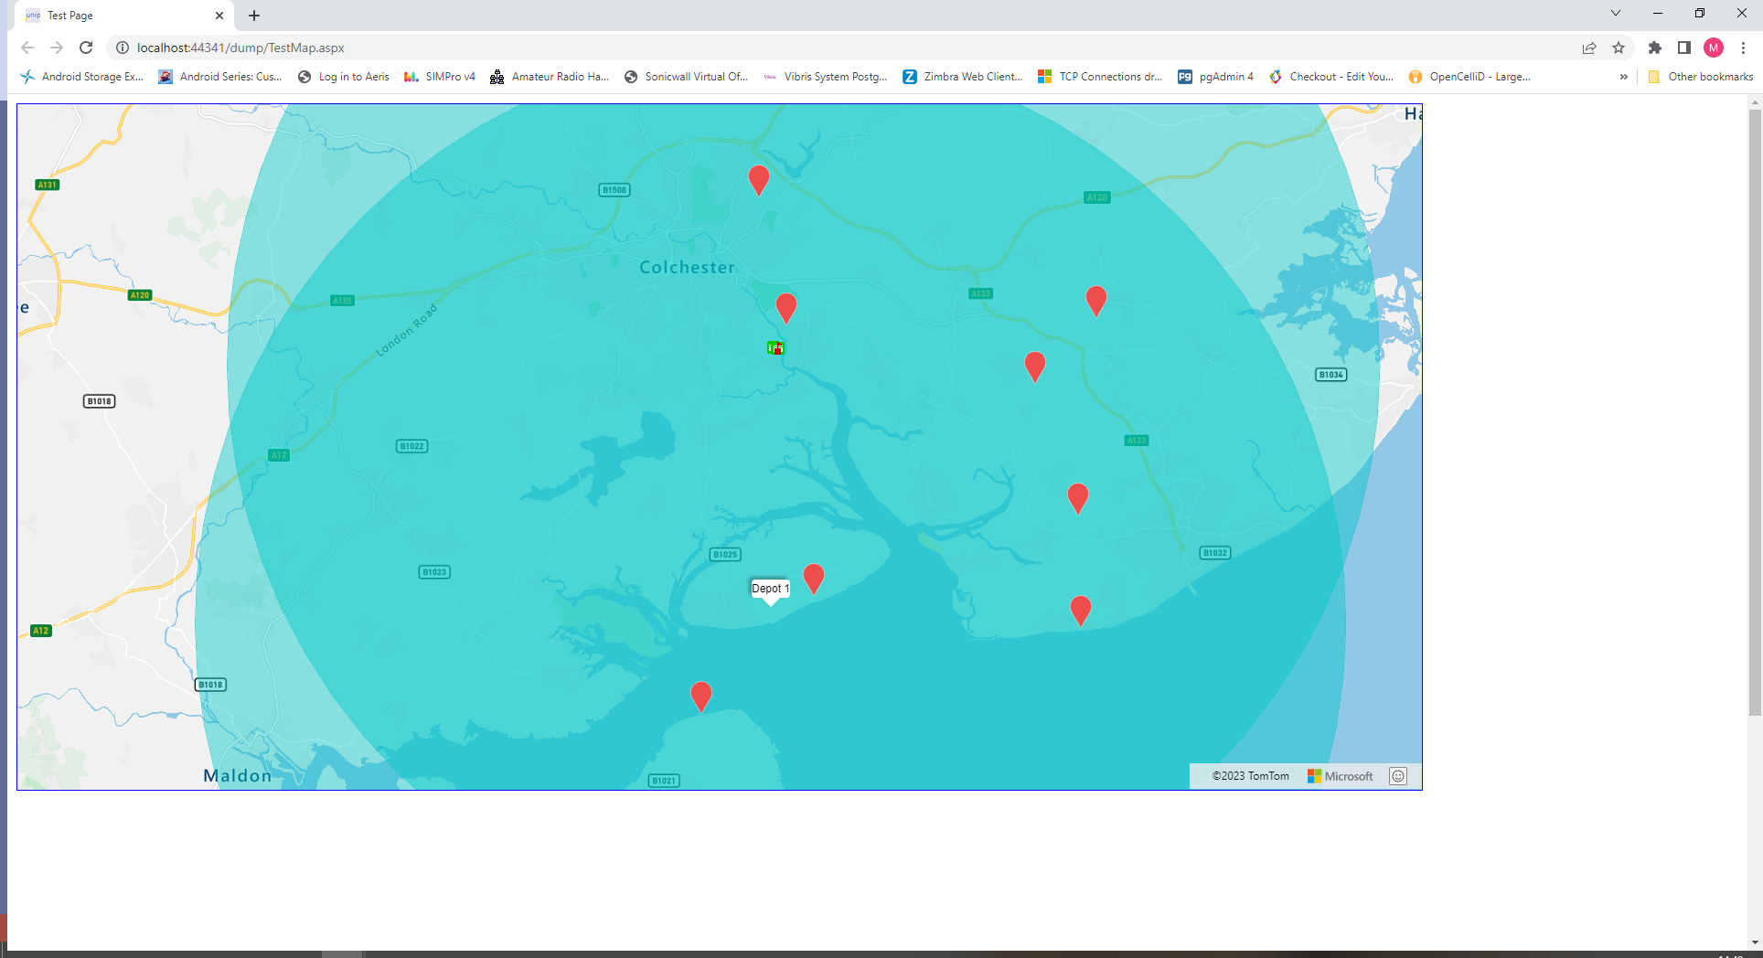Click the A12 road shield near bottom left
This screenshot has width=1763, height=958.
[41, 631]
